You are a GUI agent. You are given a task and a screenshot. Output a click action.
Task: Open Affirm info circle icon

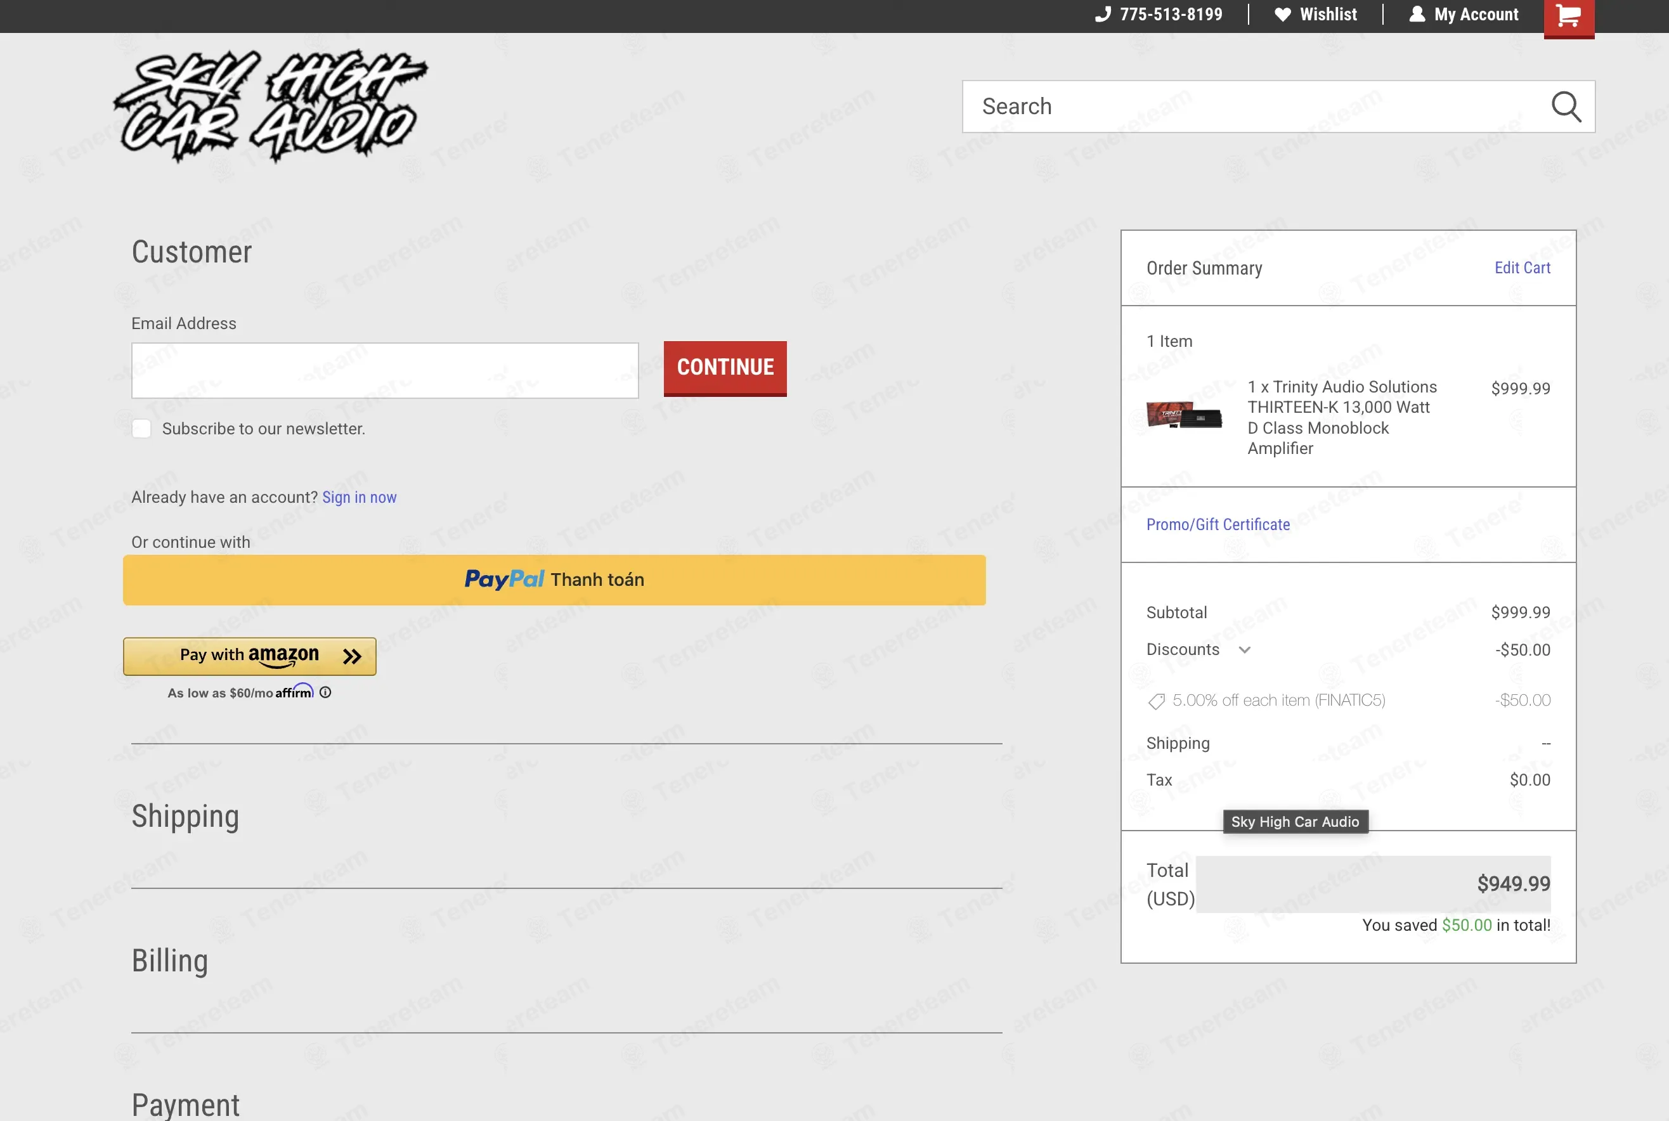pyautogui.click(x=325, y=692)
